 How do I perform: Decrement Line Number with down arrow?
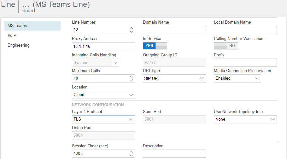tap(131, 31)
